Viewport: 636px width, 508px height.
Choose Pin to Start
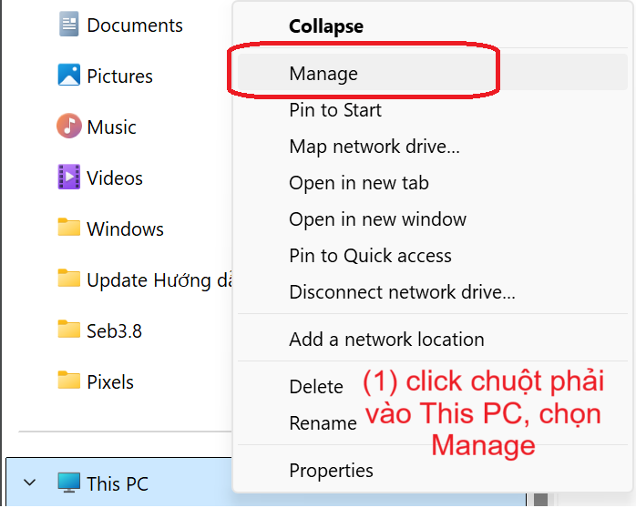point(335,110)
